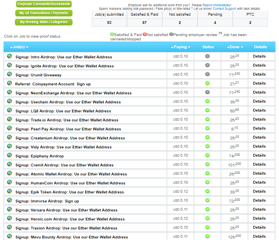Click green paid icon for Heroic.com Airdrop
The image size is (279, 240).
tap(207, 218)
